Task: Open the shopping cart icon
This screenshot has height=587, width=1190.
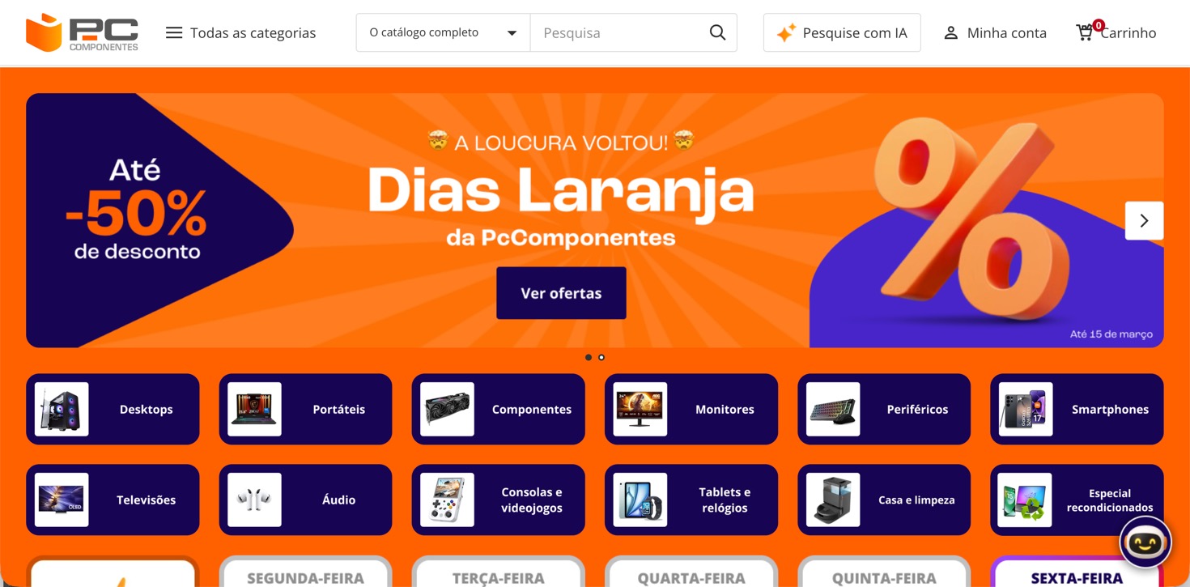Action: [x=1085, y=32]
